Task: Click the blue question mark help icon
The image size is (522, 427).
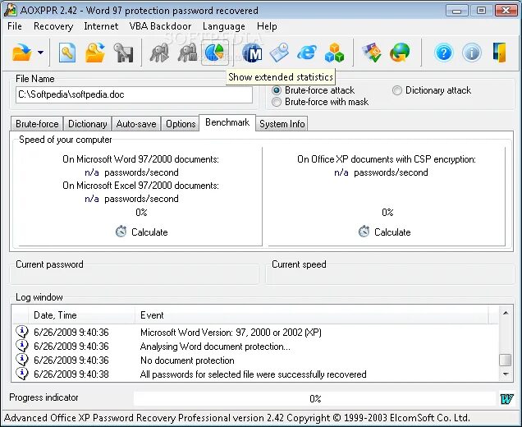Action: tap(443, 53)
